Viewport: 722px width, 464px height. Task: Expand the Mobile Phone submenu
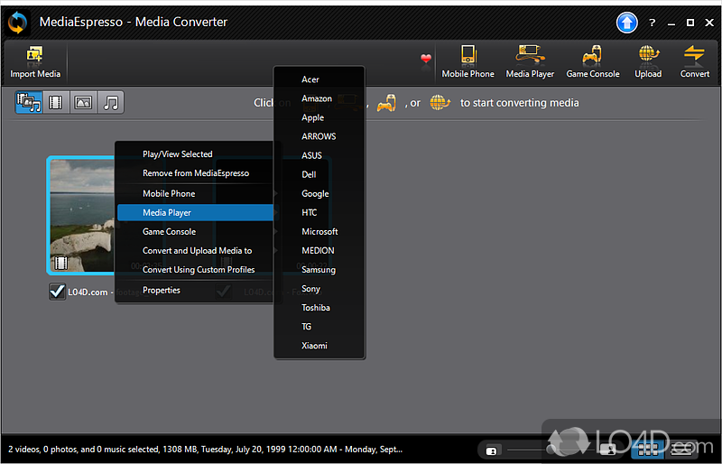195,193
